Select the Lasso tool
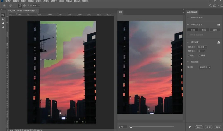The width and height of the screenshot is (223, 131). click(3, 19)
